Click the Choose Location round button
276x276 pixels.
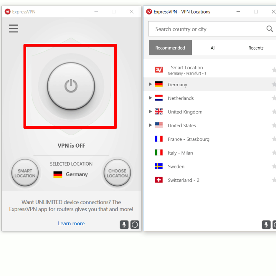tap(117, 173)
